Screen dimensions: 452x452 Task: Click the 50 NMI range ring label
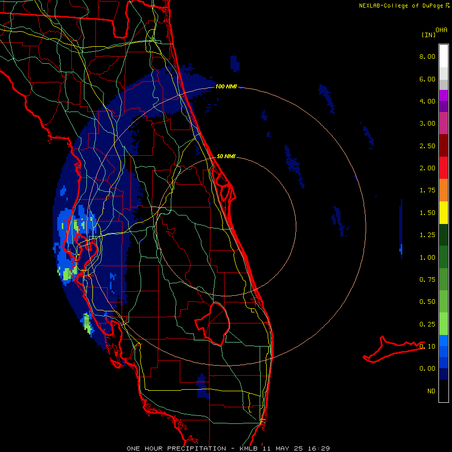226,156
